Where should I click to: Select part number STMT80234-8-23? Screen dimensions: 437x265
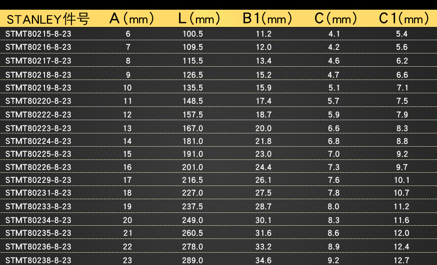coord(38,220)
